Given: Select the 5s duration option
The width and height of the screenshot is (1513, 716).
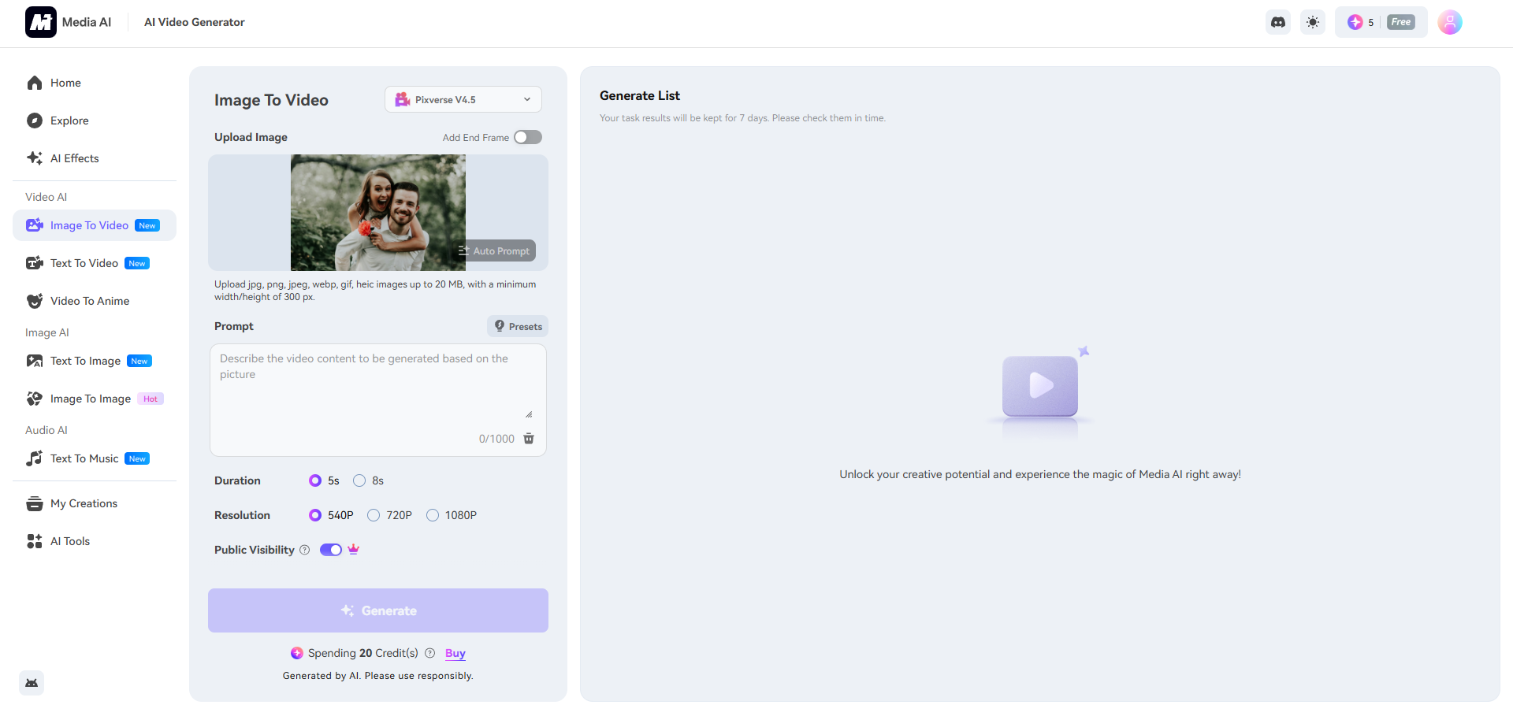Looking at the screenshot, I should point(315,480).
